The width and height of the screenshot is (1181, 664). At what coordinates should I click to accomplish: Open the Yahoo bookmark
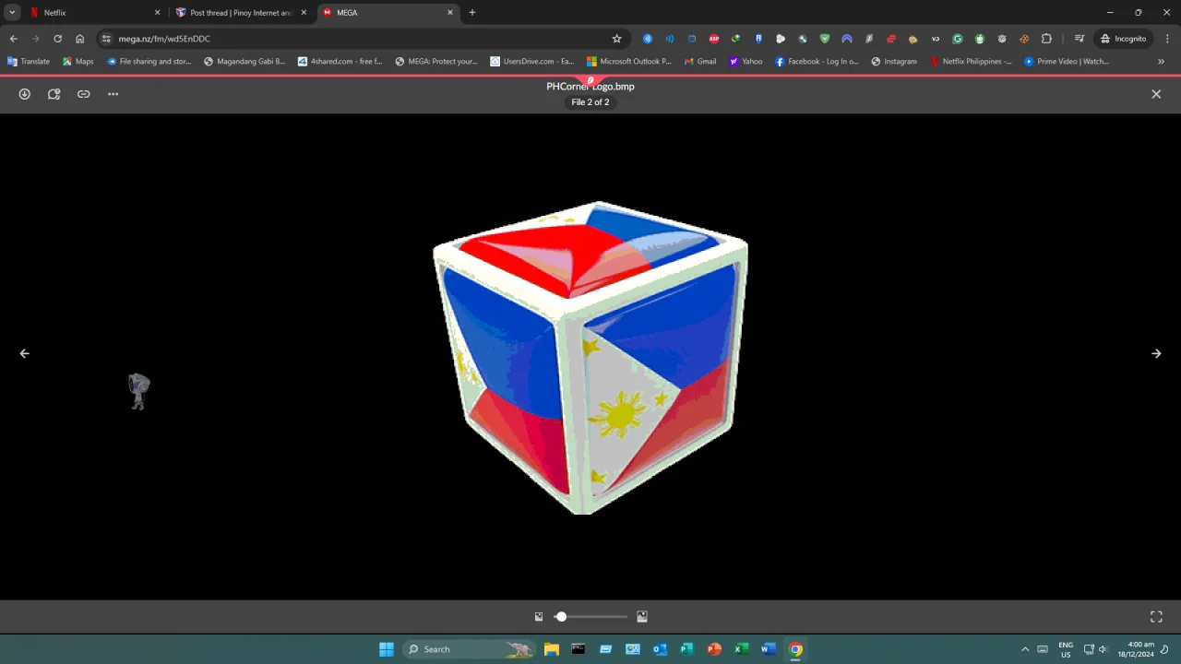click(x=746, y=62)
